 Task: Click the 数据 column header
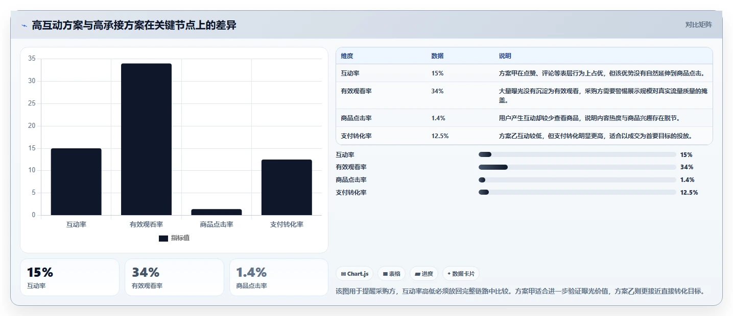pyautogui.click(x=437, y=56)
